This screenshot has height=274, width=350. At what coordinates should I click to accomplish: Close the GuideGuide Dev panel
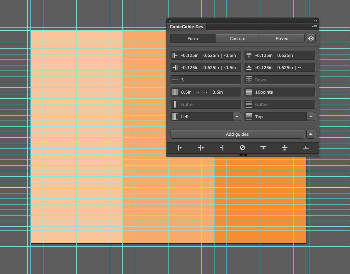coord(170,21)
